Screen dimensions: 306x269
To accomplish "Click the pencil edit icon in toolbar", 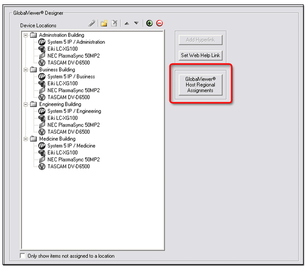I will pyautogui.click(x=92, y=23).
